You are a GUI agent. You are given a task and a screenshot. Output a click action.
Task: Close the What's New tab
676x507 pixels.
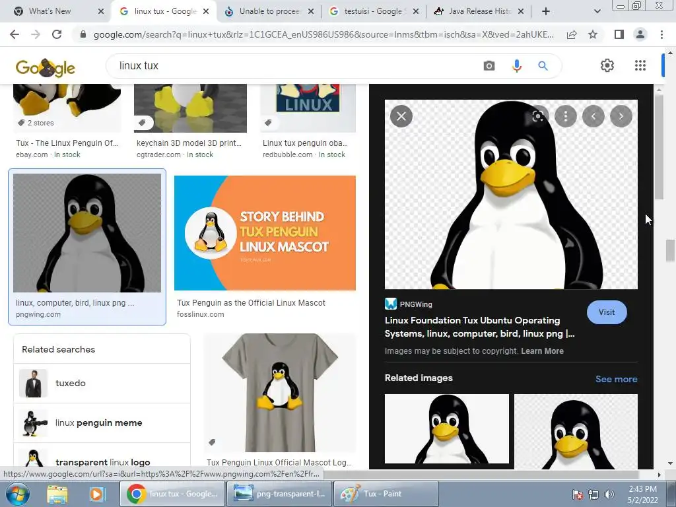101,11
